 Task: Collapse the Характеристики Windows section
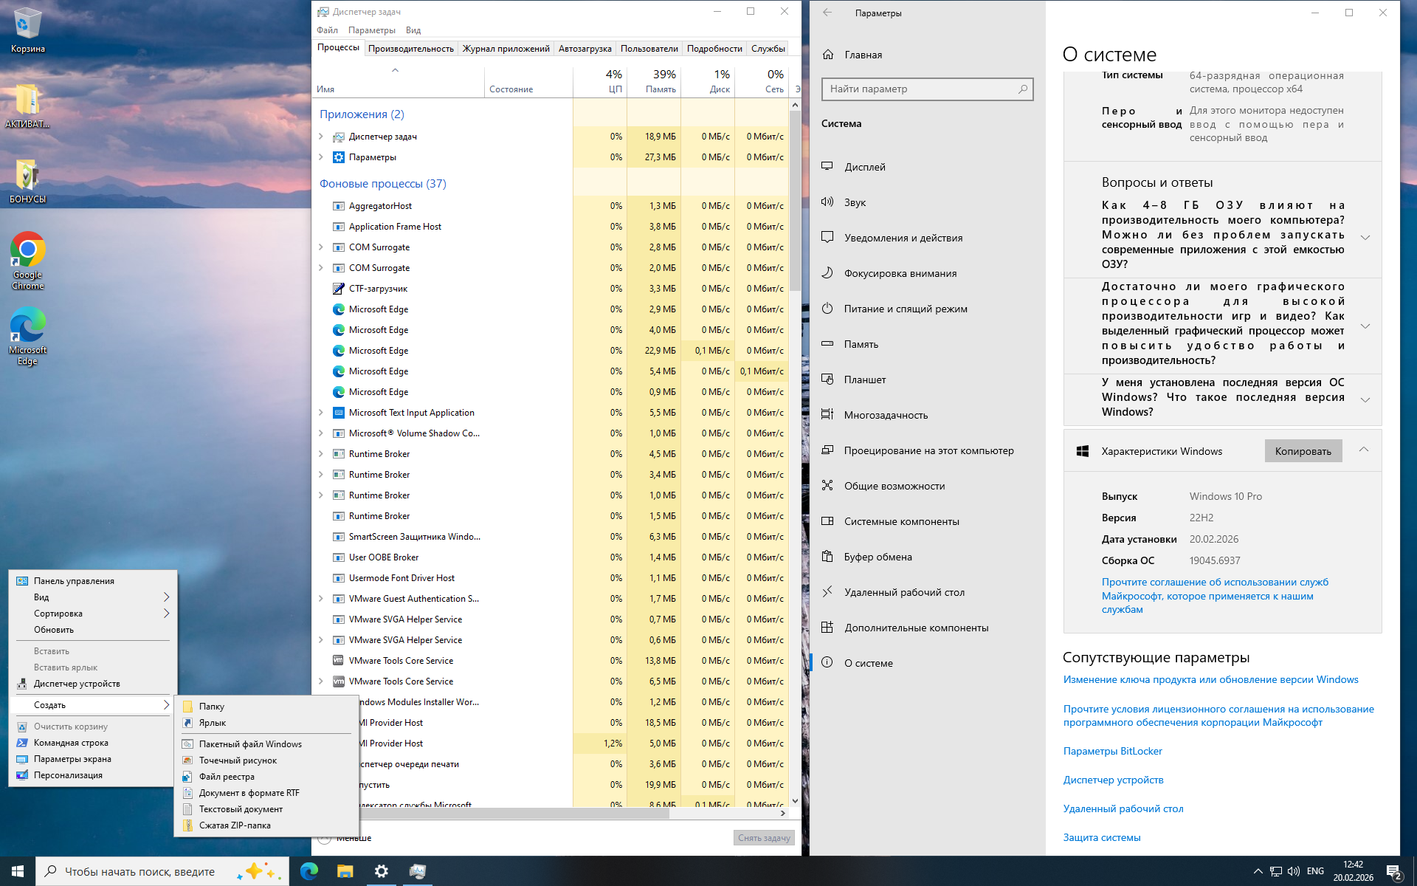click(1364, 450)
